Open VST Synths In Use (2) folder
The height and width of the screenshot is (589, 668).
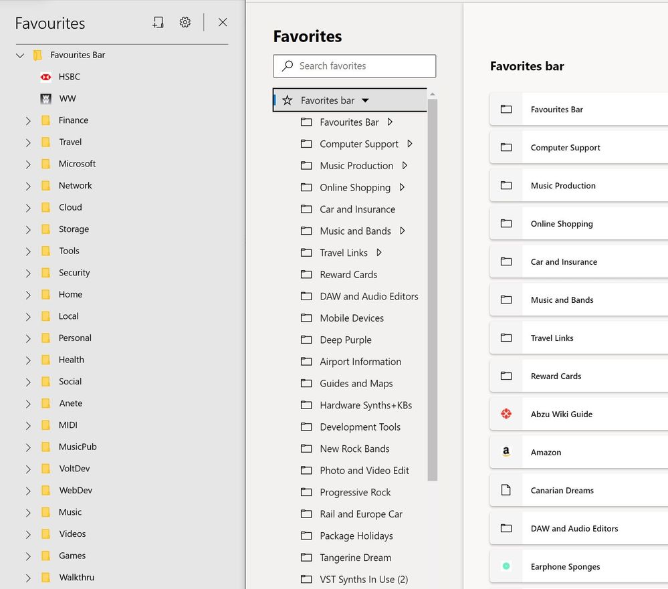coord(364,579)
